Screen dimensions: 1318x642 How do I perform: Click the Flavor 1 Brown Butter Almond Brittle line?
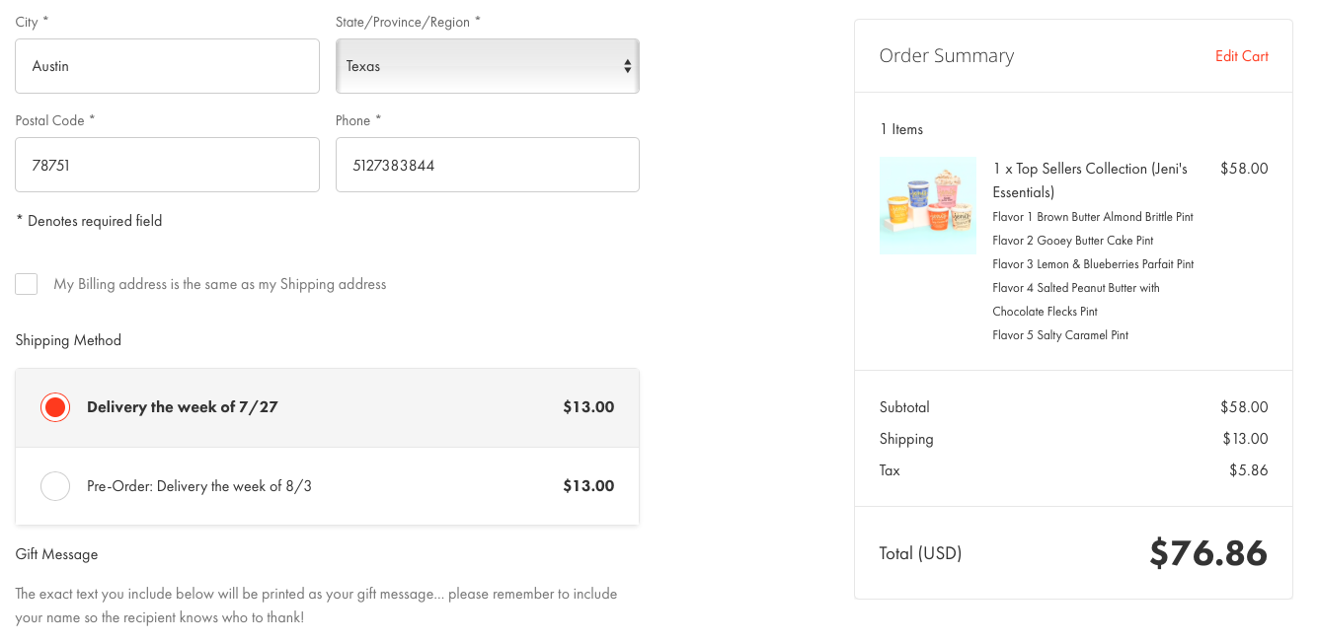1092,217
